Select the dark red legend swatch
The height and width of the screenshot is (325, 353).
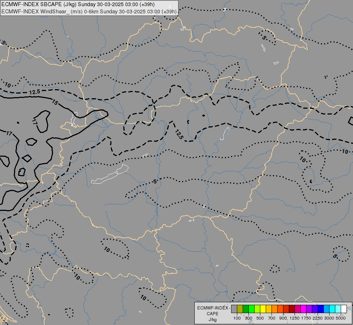coord(292,309)
